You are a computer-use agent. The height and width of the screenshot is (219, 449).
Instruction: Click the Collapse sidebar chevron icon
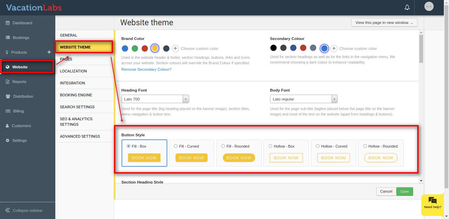pyautogui.click(x=8, y=210)
